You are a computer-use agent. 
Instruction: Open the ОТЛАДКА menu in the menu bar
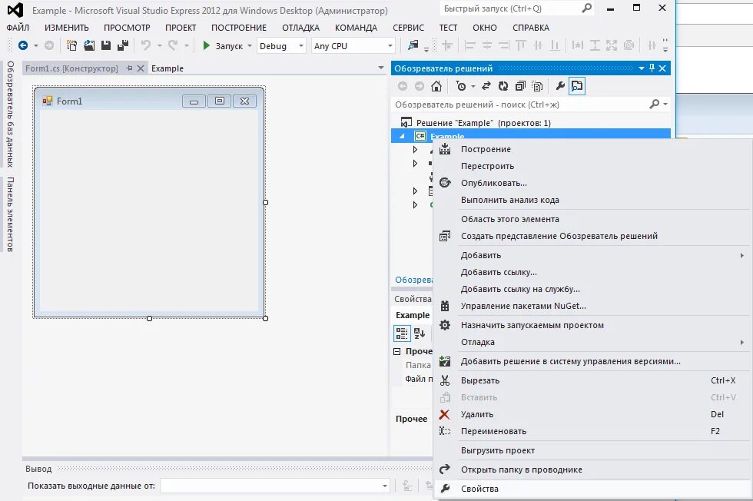click(x=300, y=28)
